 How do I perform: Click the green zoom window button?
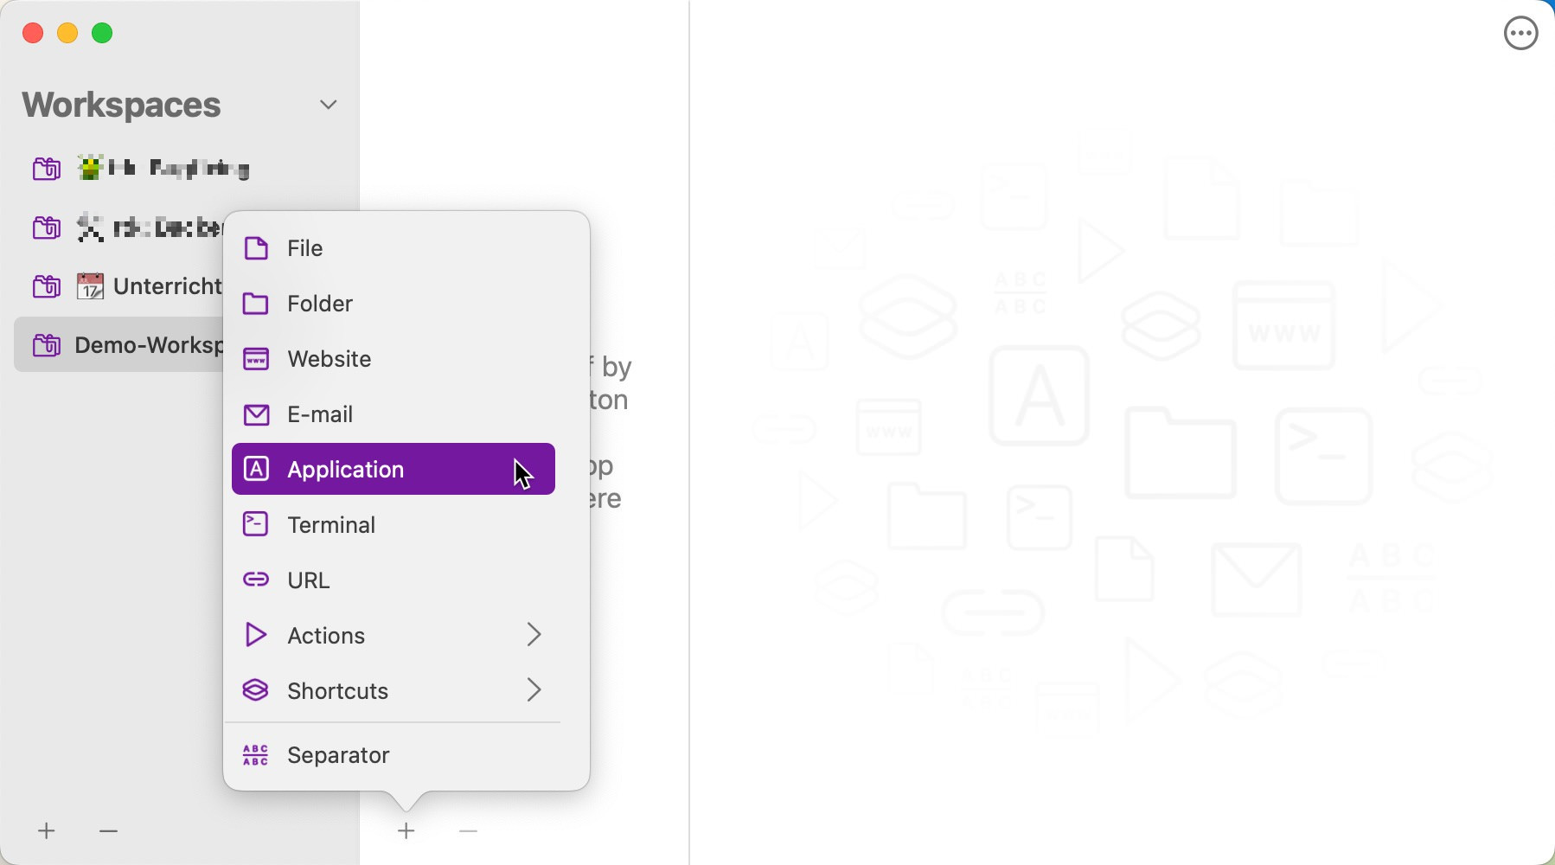(x=102, y=33)
